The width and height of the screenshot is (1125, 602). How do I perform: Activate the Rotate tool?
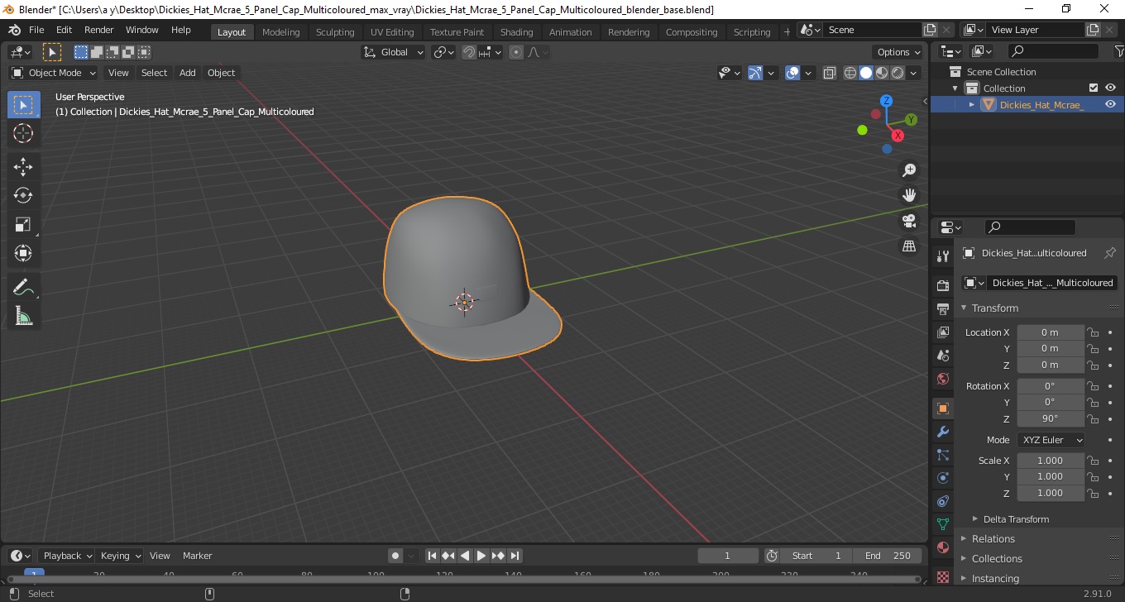point(23,195)
